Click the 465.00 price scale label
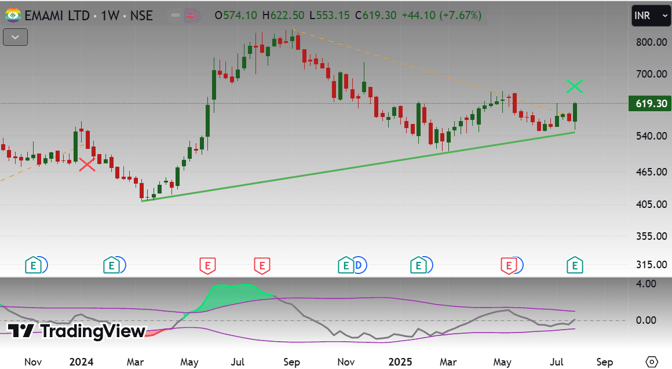Image resolution: width=672 pixels, height=369 pixels. [651, 172]
